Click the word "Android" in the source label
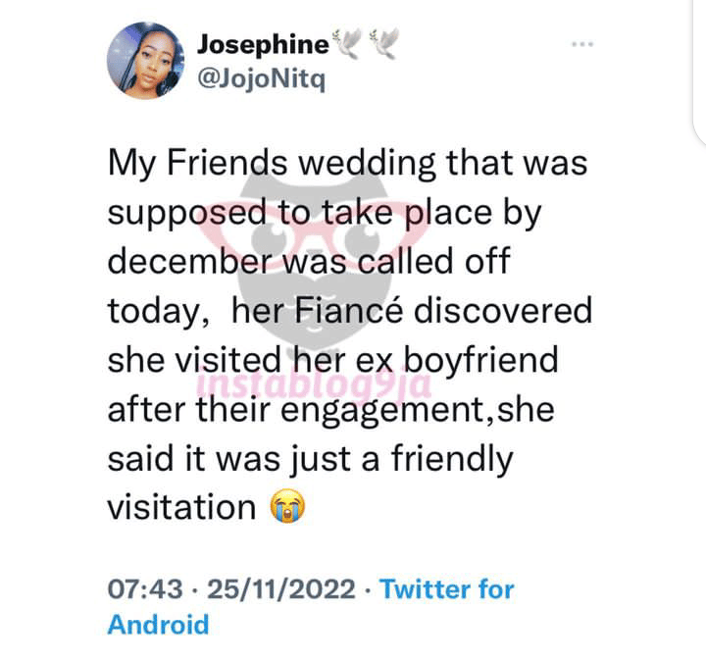 (158, 624)
